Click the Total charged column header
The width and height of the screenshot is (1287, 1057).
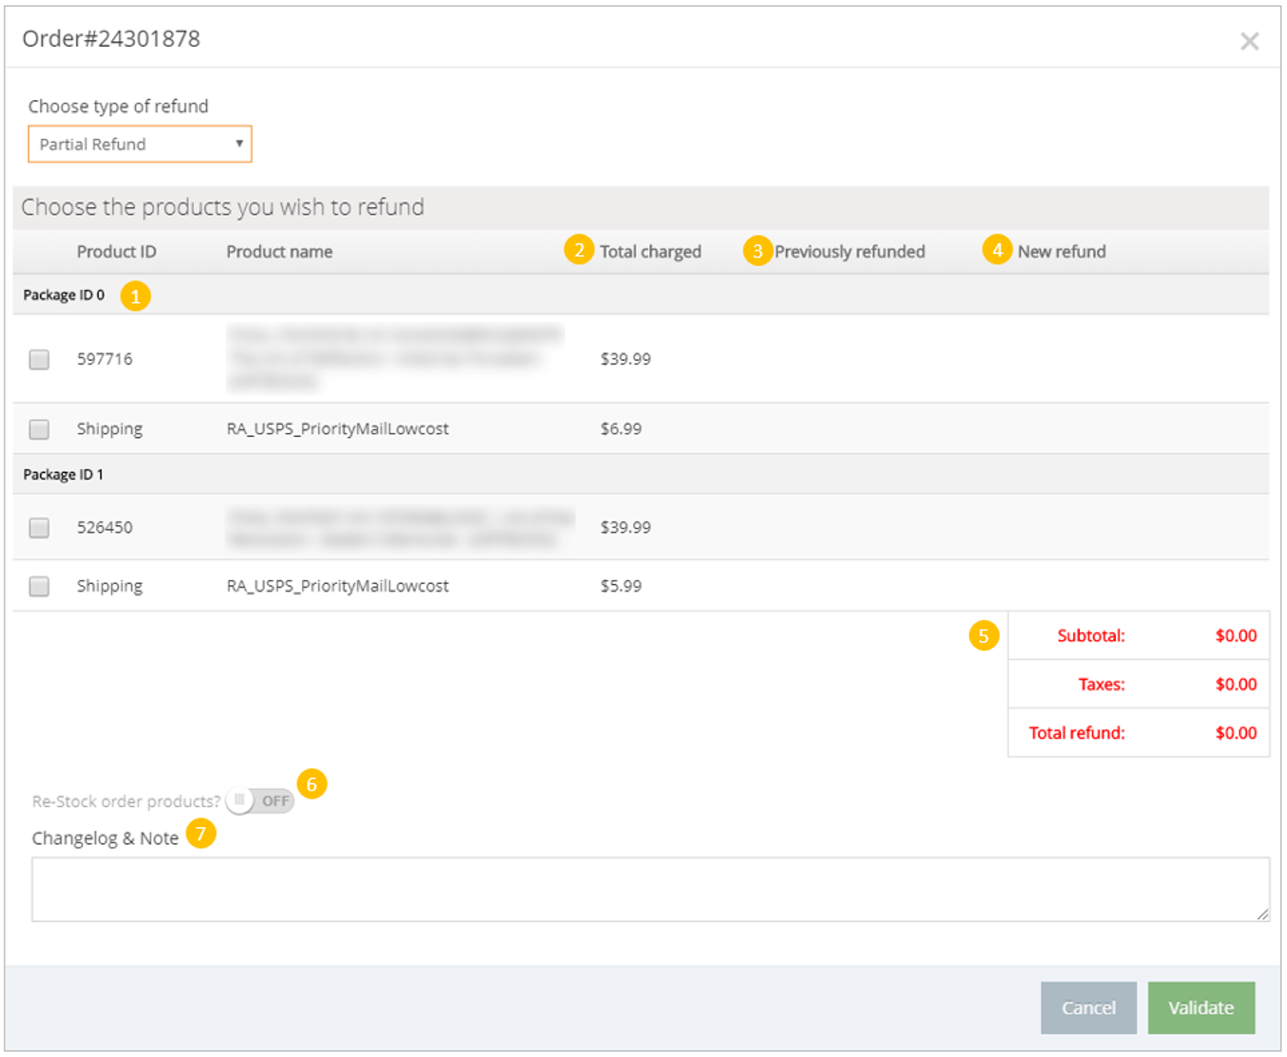click(x=650, y=251)
